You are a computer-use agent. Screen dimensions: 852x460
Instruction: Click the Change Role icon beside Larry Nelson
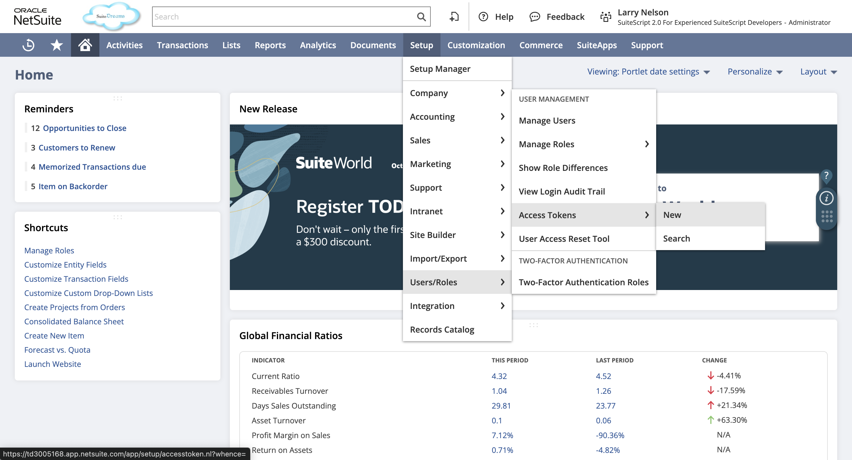point(606,17)
